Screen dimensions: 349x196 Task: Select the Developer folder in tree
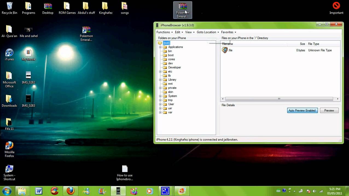tap(174, 68)
